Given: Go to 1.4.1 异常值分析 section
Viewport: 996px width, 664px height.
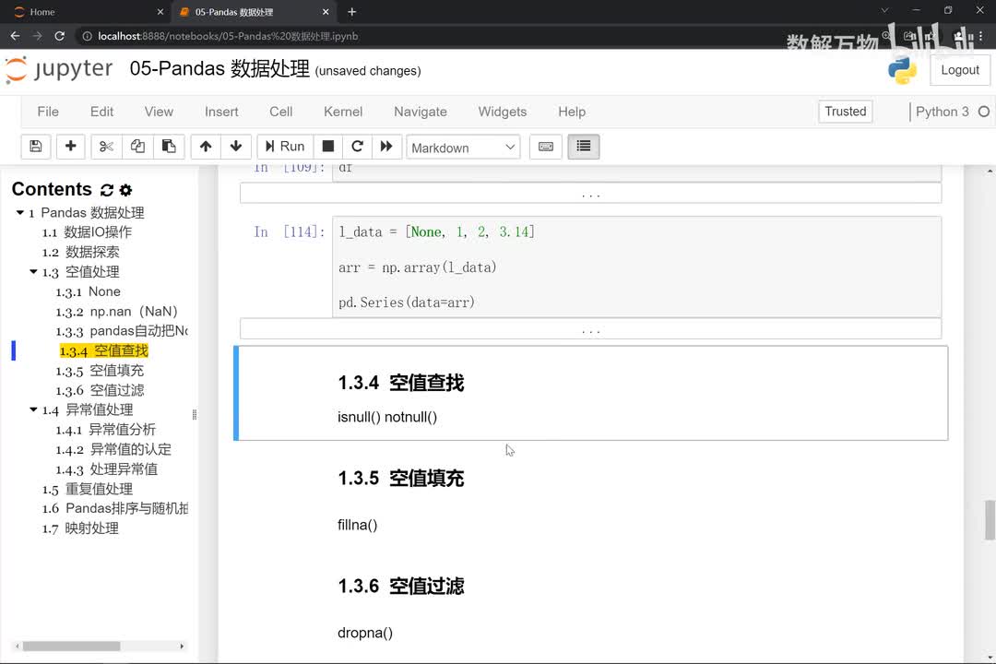Looking at the screenshot, I should coord(105,429).
